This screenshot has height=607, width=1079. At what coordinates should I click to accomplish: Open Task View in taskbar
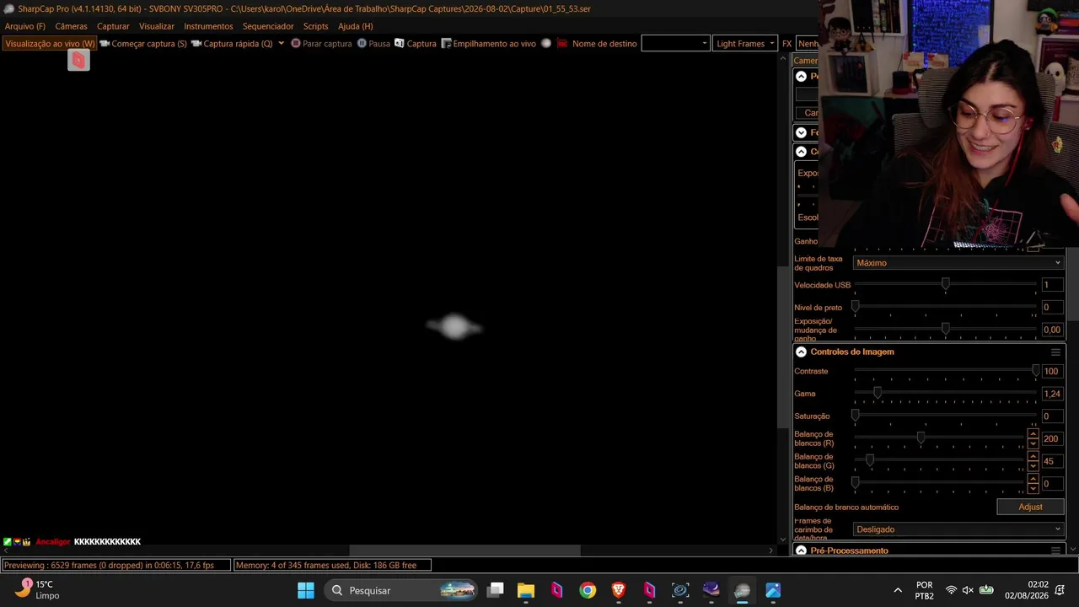(496, 590)
